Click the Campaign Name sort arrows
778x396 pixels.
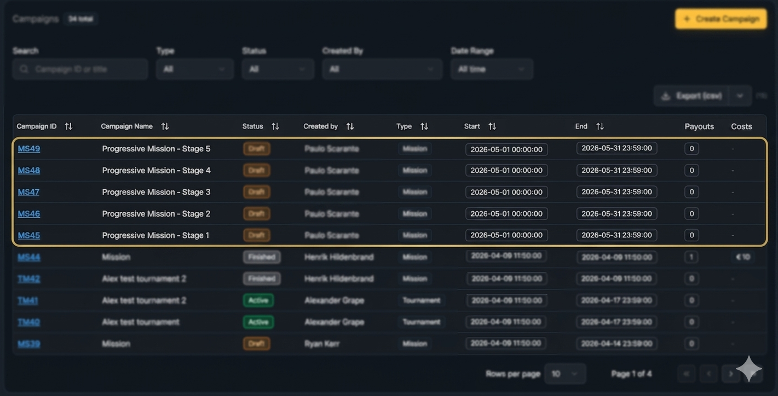tap(165, 126)
